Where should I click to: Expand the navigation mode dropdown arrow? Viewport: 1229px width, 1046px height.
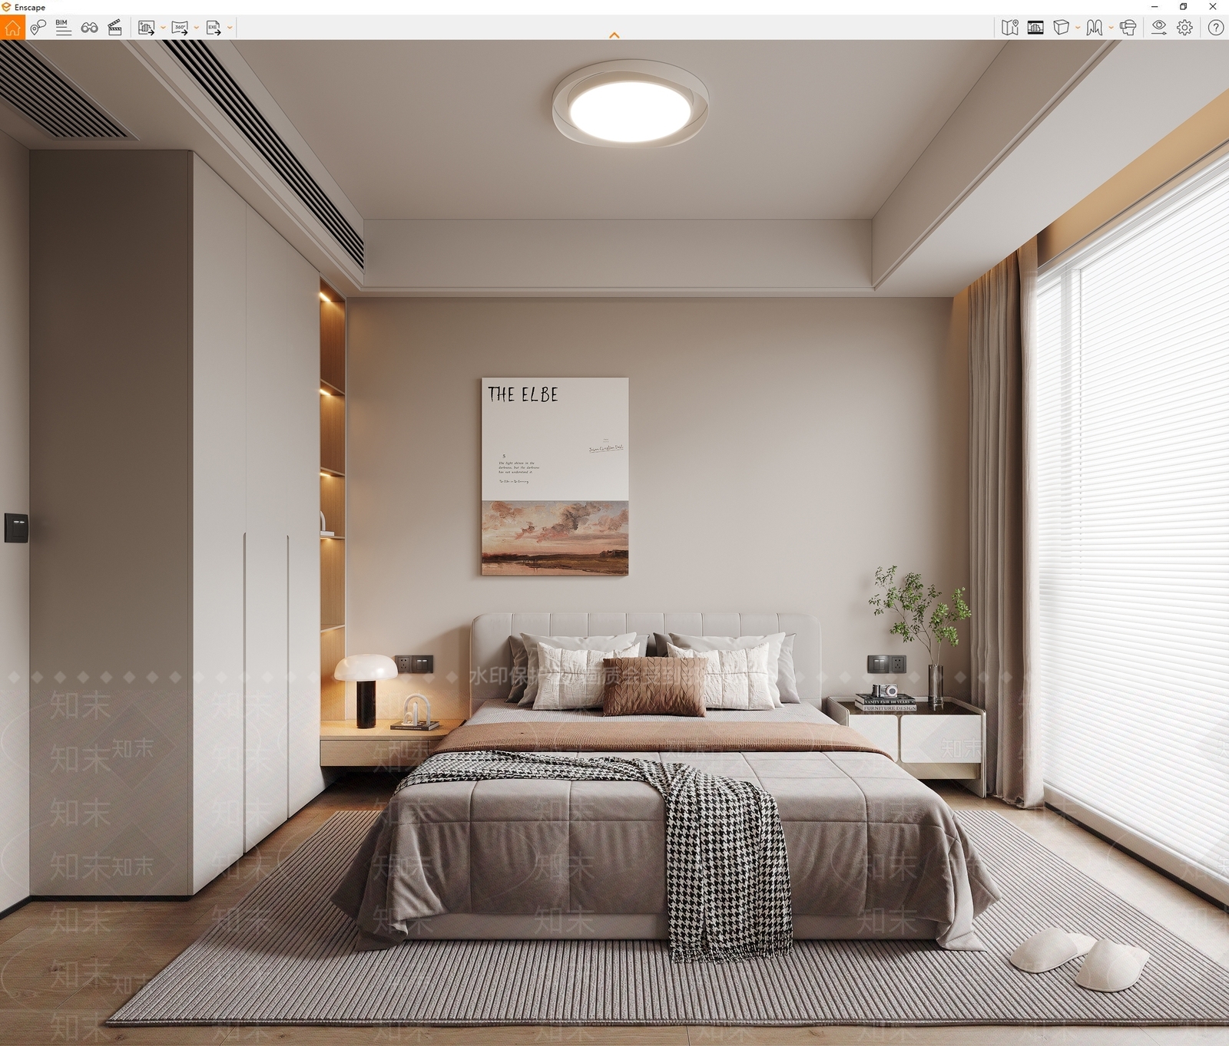click(1111, 28)
